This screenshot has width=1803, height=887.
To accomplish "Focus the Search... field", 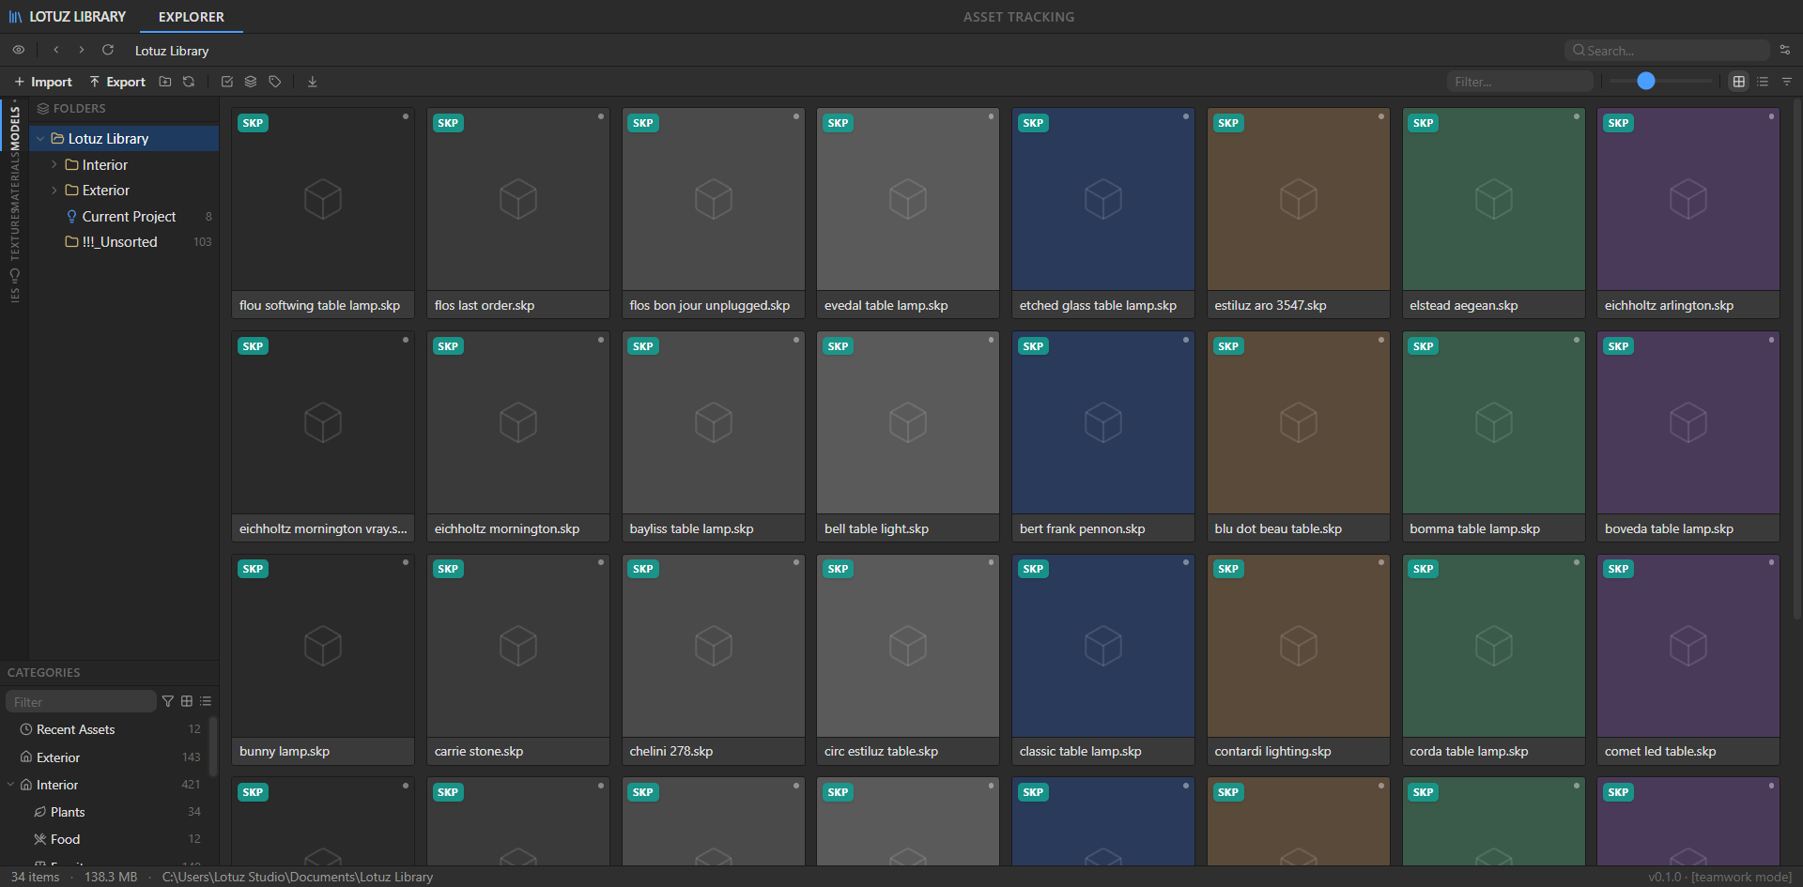I will [1667, 50].
